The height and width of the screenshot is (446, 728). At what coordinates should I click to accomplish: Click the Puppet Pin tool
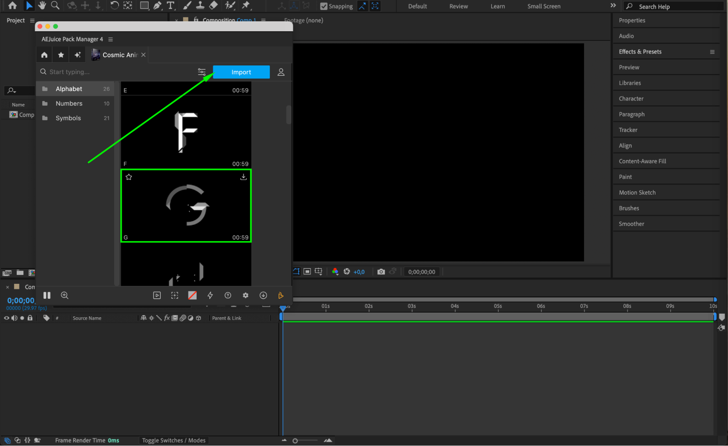tap(246, 5)
